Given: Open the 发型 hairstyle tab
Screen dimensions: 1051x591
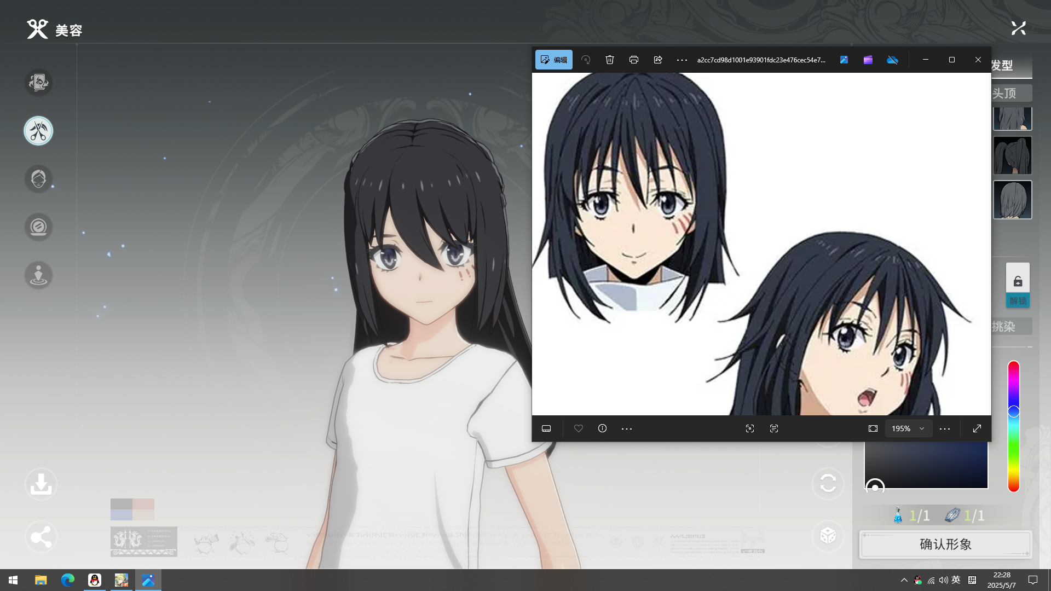Looking at the screenshot, I should pos(1012,66).
